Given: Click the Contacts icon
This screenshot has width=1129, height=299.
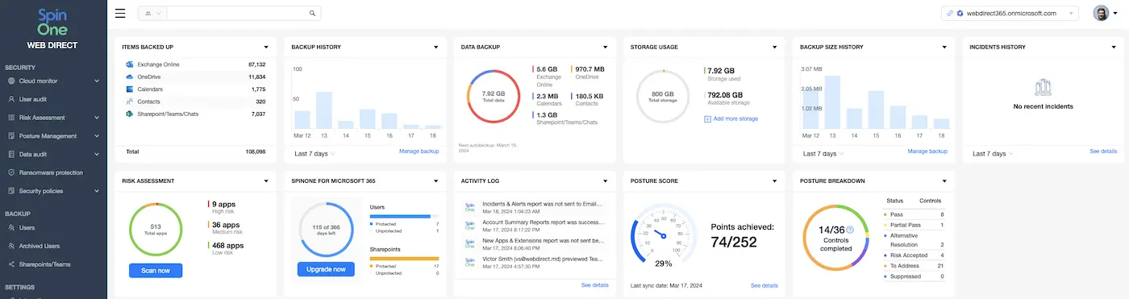Looking at the screenshot, I should point(129,102).
